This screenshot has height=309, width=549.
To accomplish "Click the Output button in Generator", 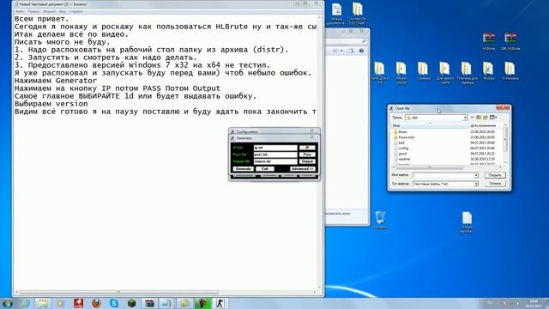I will pos(307,161).
